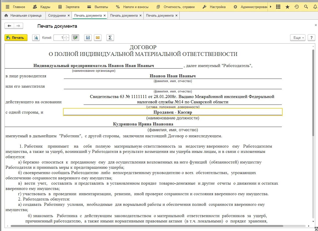Open the Администрирование section
Viewport: 318px width, 231px height.
point(250,7)
